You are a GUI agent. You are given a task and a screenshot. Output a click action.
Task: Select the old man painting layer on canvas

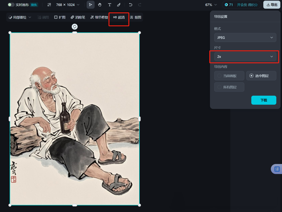75,119
